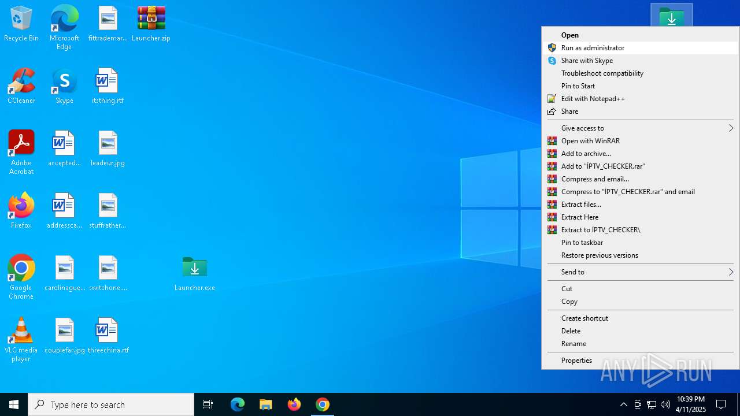
Task: Select the itsthing.rtf document
Action: [x=108, y=87]
